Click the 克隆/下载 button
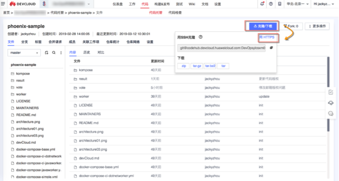The height and width of the screenshot is (181, 339). 263,26
